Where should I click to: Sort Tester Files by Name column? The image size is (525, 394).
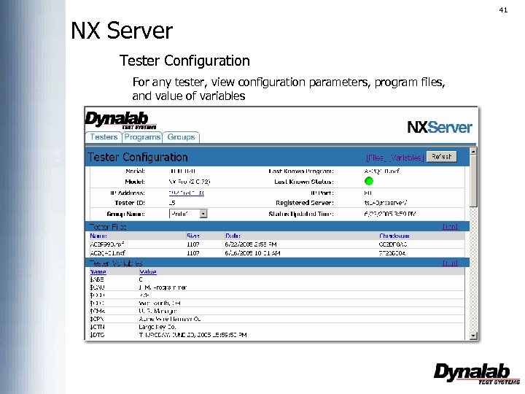(98, 236)
